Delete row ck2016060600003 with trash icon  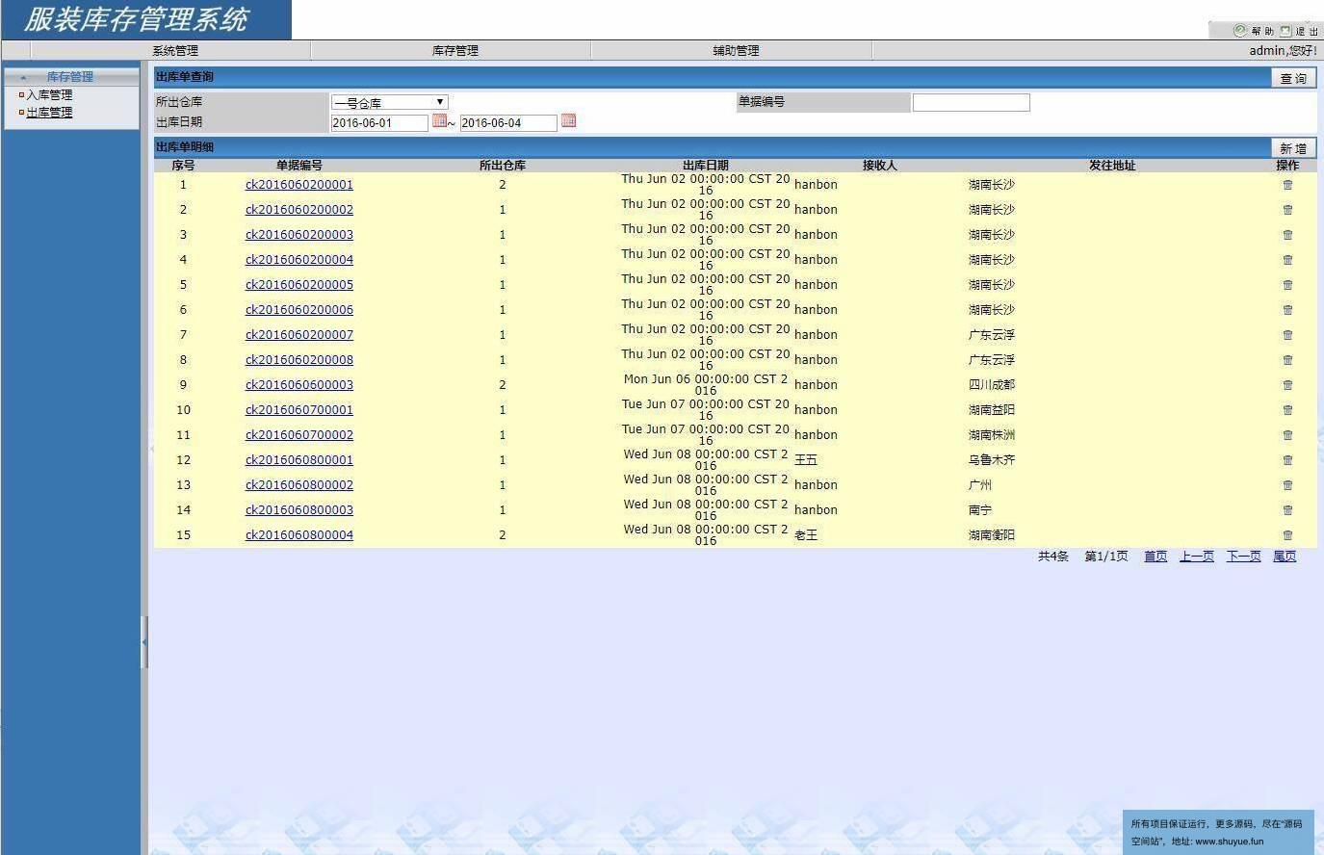click(1287, 385)
